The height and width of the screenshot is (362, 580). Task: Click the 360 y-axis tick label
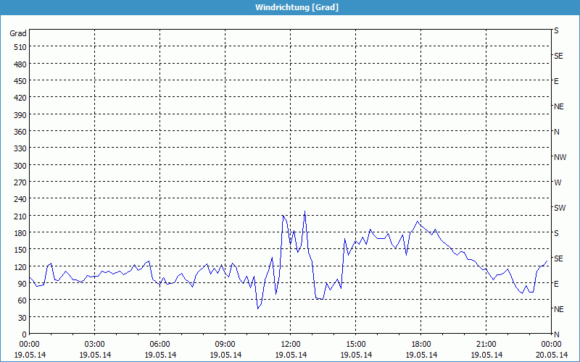(20, 132)
